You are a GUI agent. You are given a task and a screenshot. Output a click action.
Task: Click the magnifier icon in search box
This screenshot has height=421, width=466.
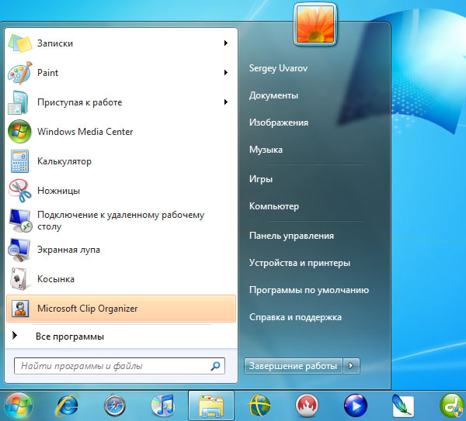point(215,366)
